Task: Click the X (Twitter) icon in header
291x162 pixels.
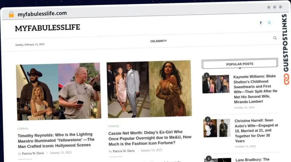Action: 269,23
